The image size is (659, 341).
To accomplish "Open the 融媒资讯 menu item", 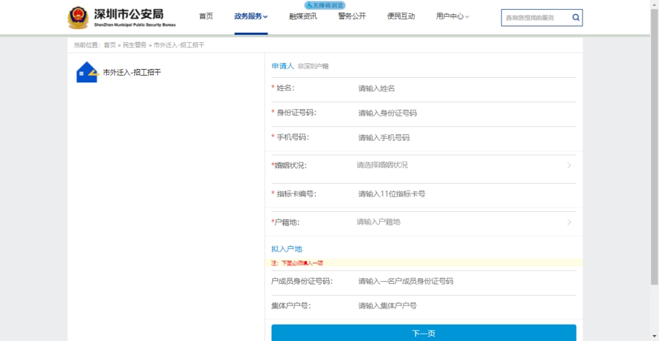I will pos(303,16).
